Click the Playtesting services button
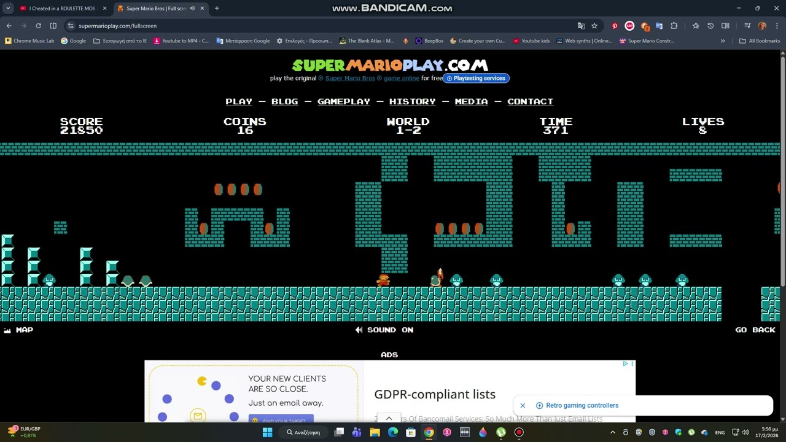The image size is (786, 442). [x=476, y=78]
